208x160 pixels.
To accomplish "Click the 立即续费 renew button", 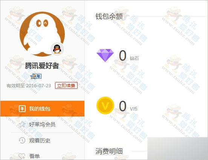I will click(66, 85).
